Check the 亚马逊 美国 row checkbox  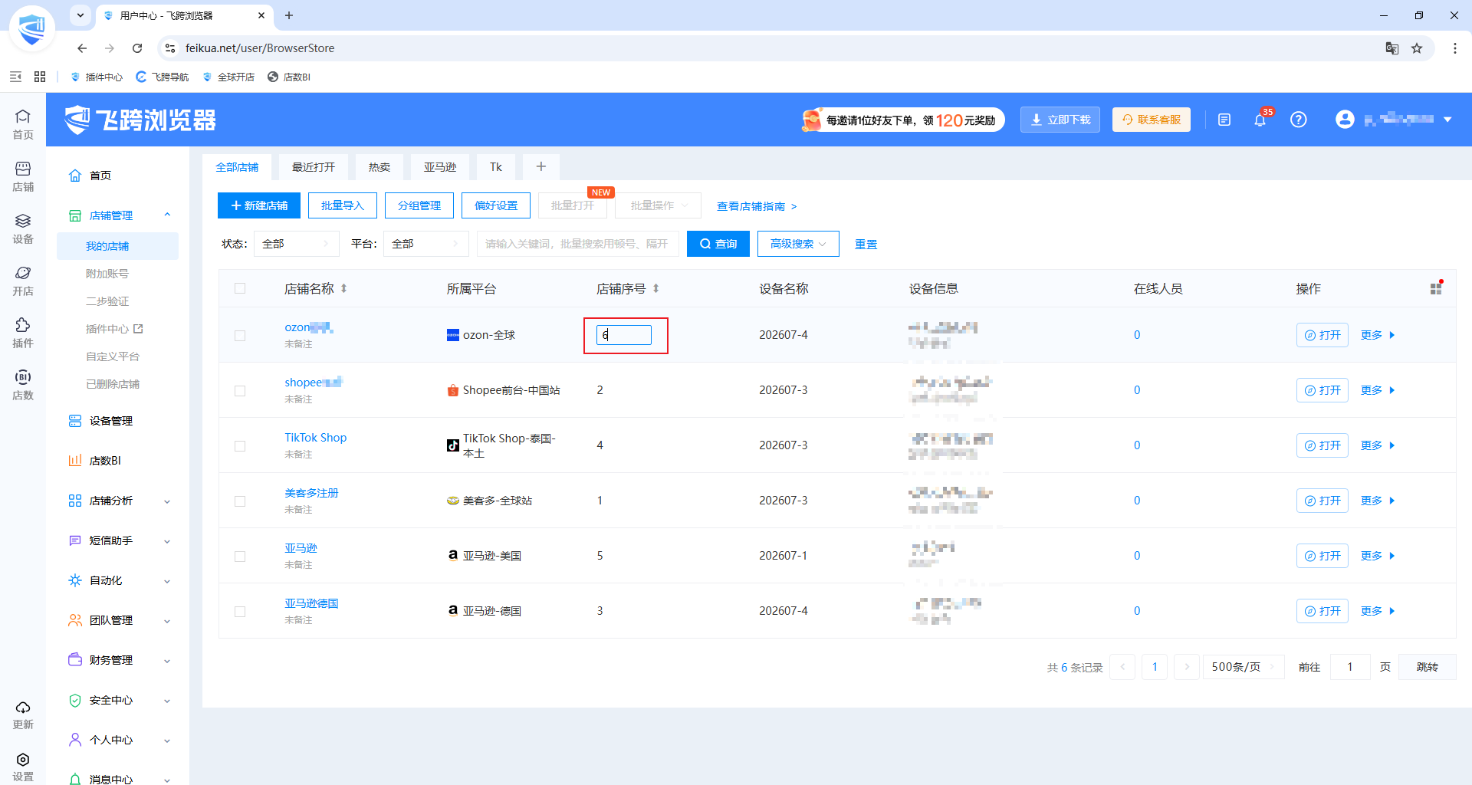240,556
